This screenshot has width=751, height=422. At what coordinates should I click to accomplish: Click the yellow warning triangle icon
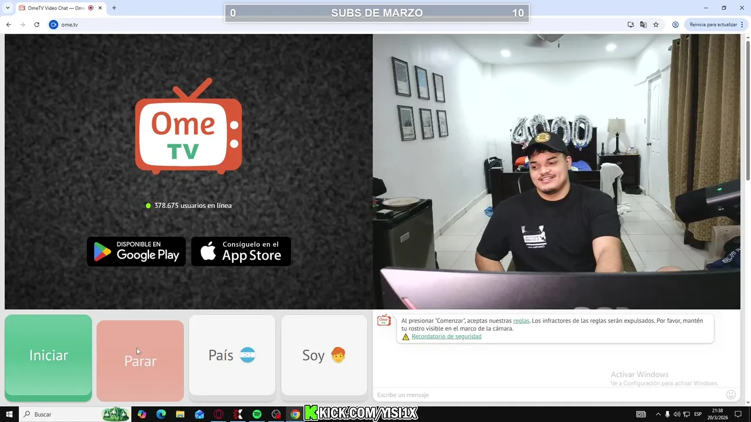click(x=405, y=337)
